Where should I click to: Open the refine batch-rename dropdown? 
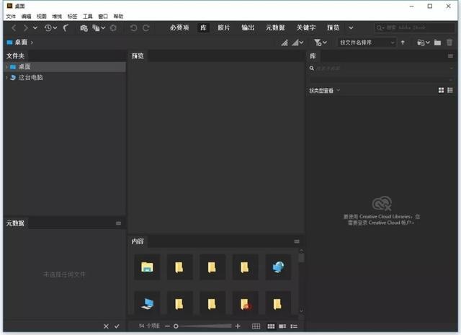pos(99,28)
